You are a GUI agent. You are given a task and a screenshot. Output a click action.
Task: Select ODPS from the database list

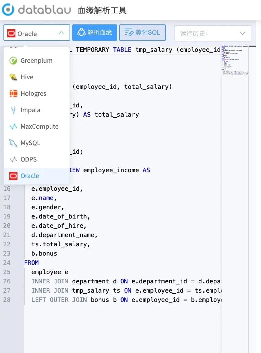pos(37,160)
